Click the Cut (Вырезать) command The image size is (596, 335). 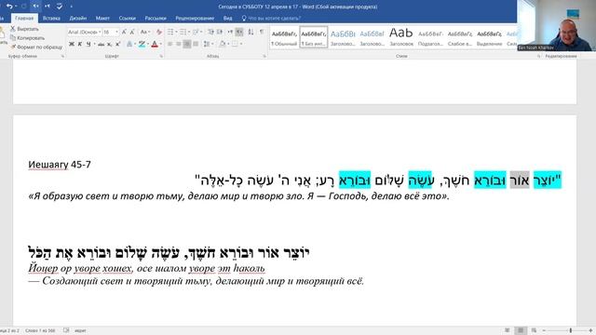pos(24,29)
